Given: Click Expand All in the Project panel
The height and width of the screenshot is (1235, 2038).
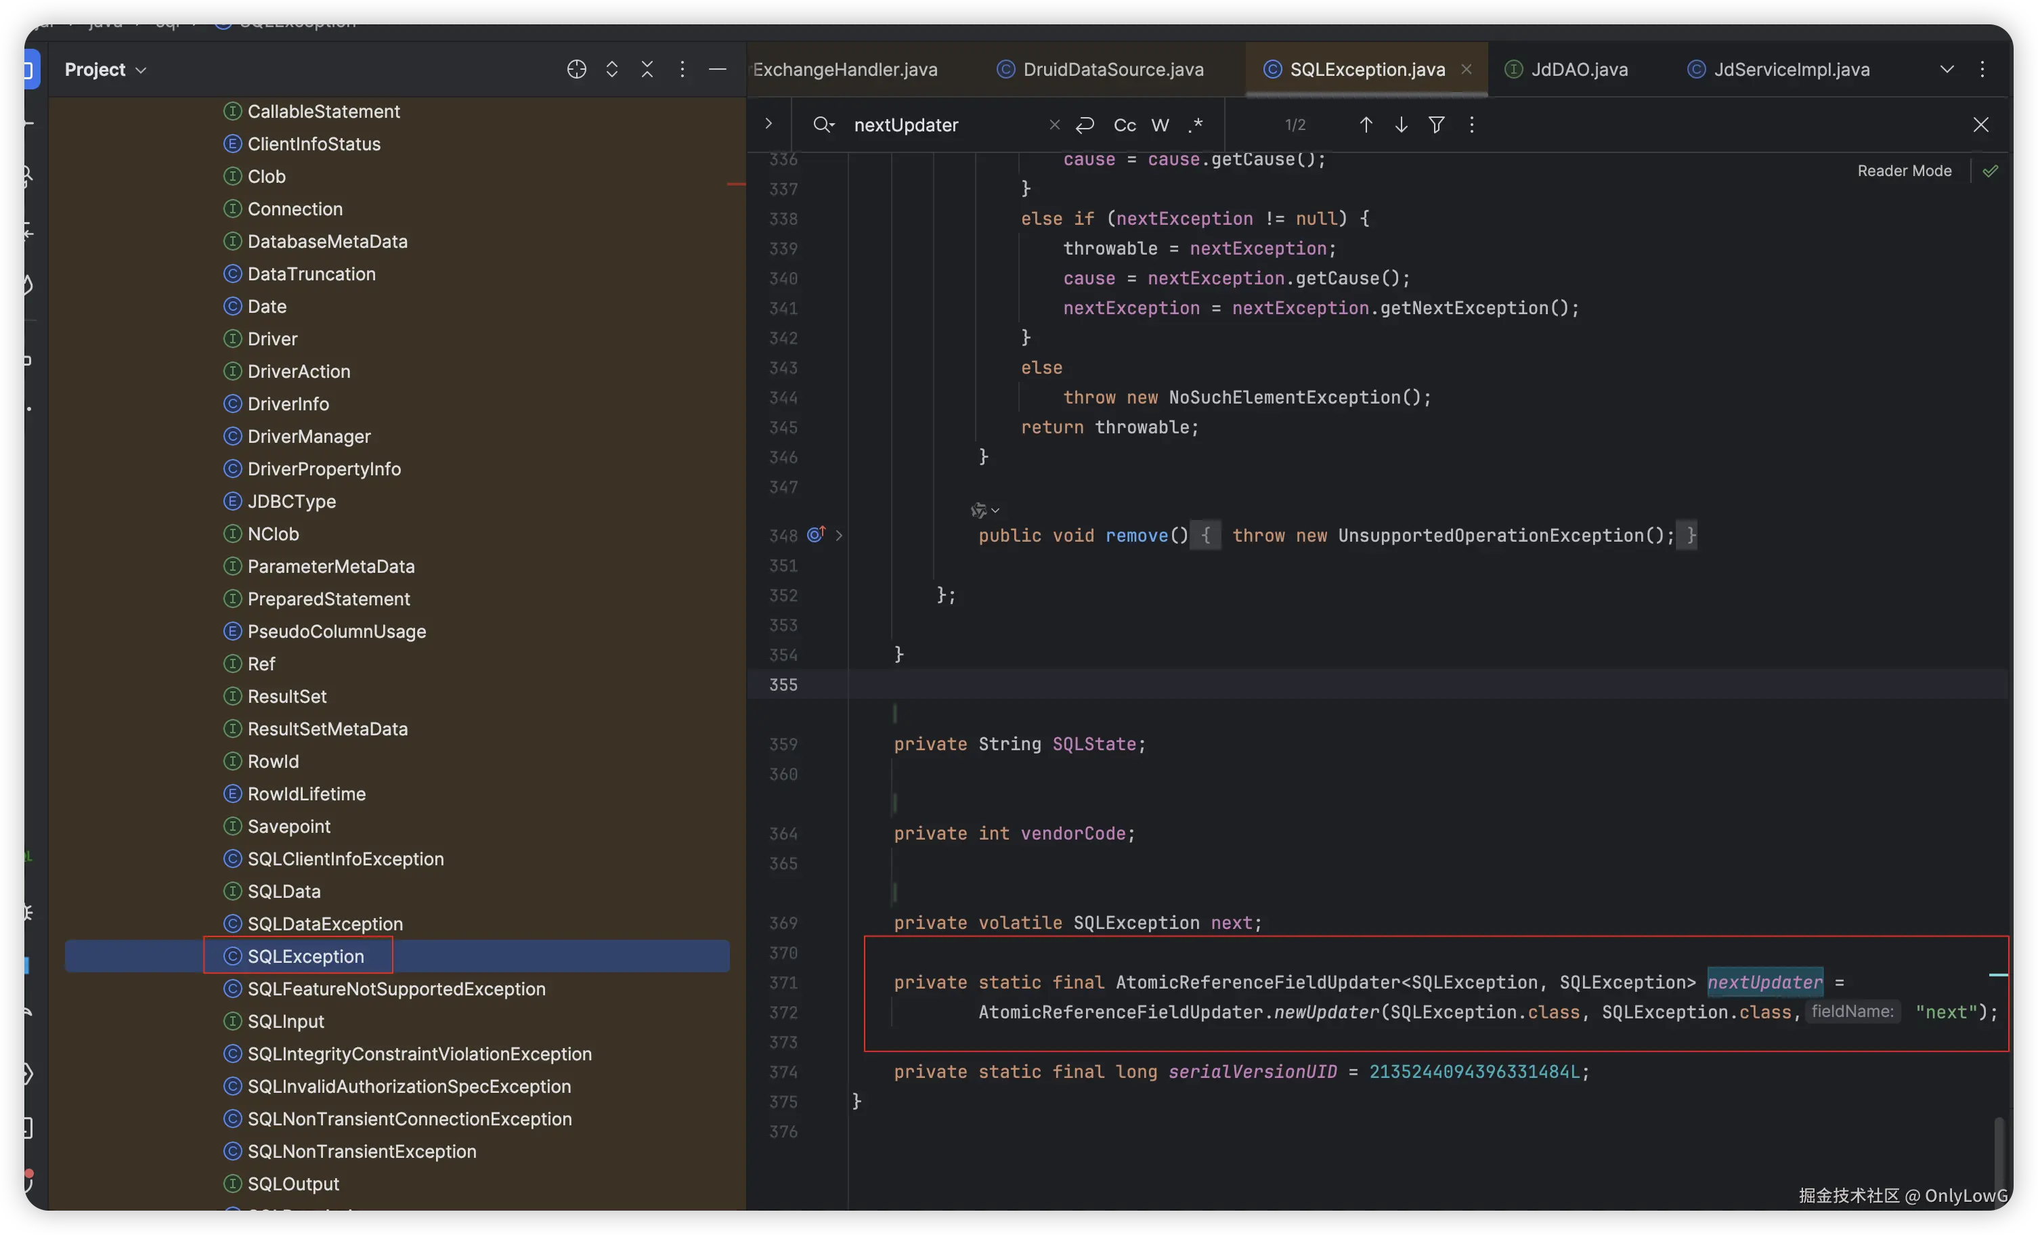Looking at the screenshot, I should click(612, 70).
